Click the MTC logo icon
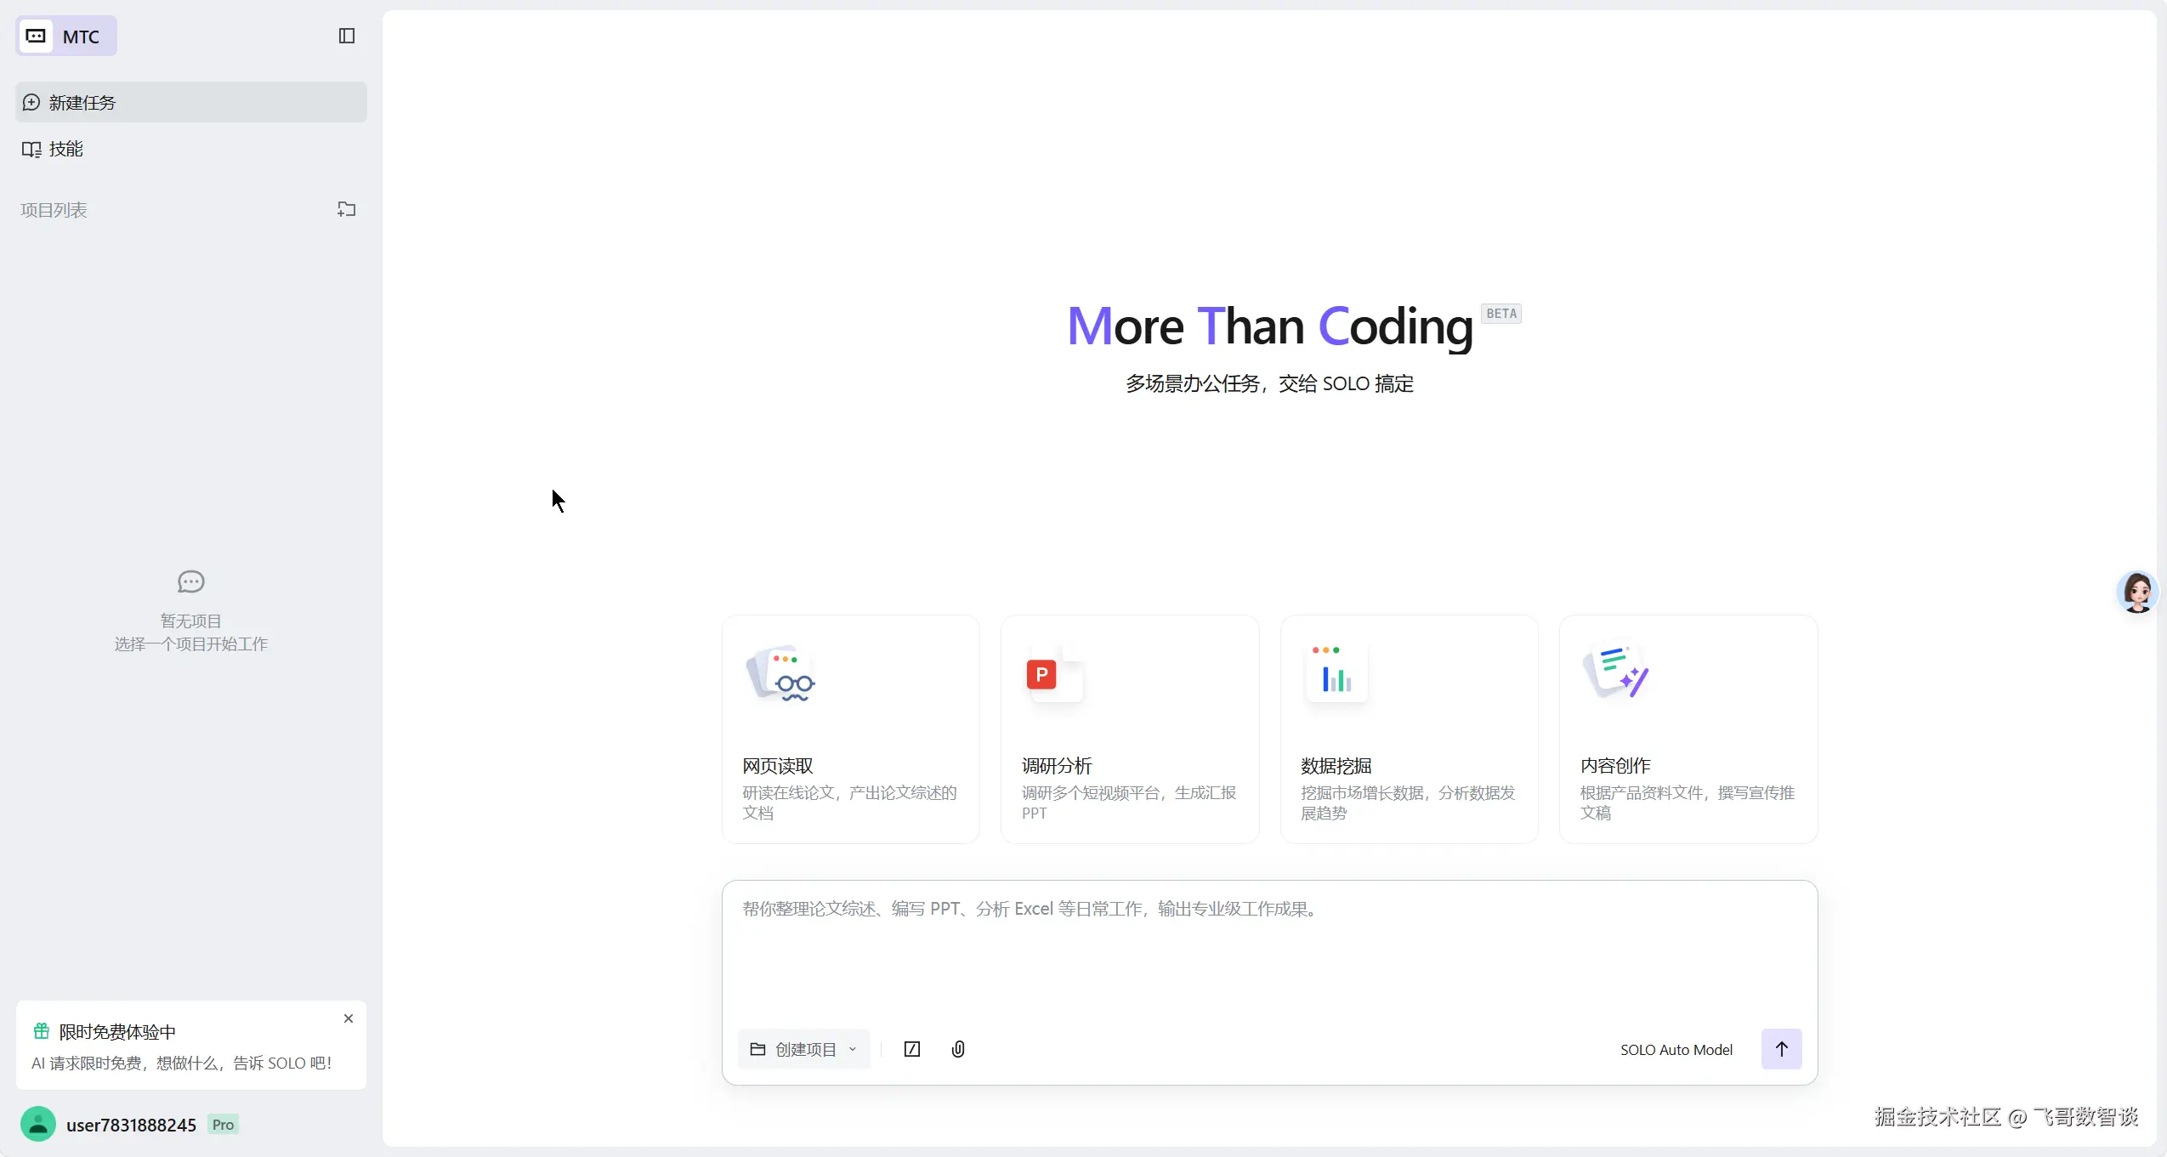Viewport: 2167px width, 1157px height. [36, 36]
